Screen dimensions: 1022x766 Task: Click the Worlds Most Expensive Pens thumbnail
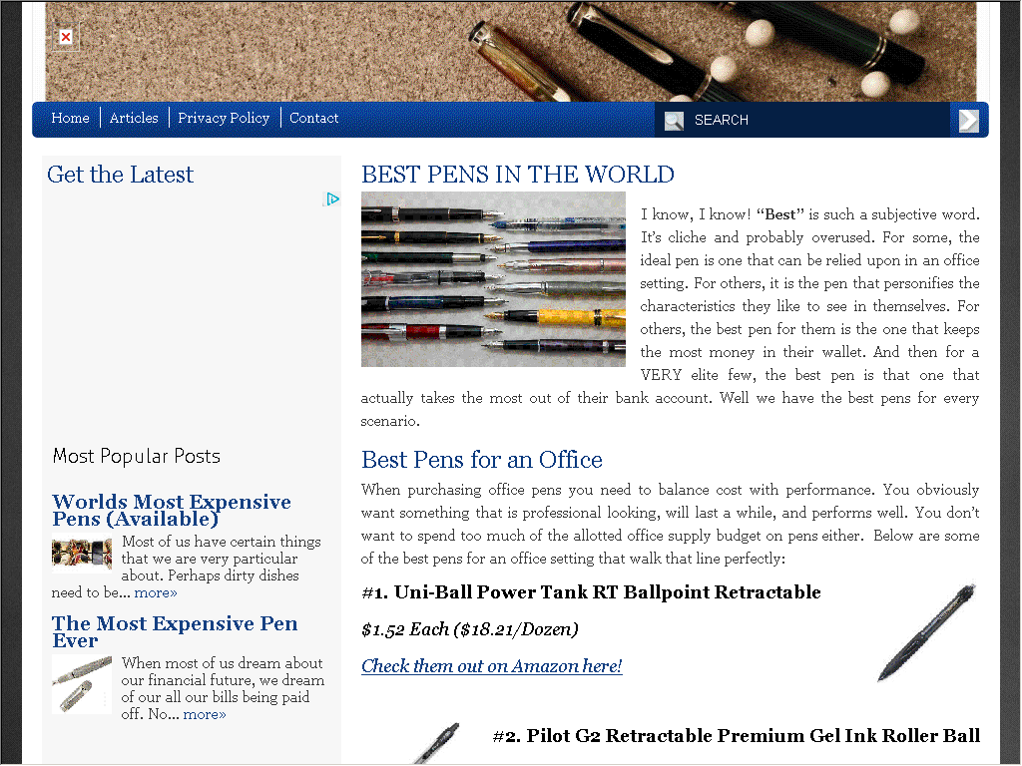pyautogui.click(x=82, y=553)
